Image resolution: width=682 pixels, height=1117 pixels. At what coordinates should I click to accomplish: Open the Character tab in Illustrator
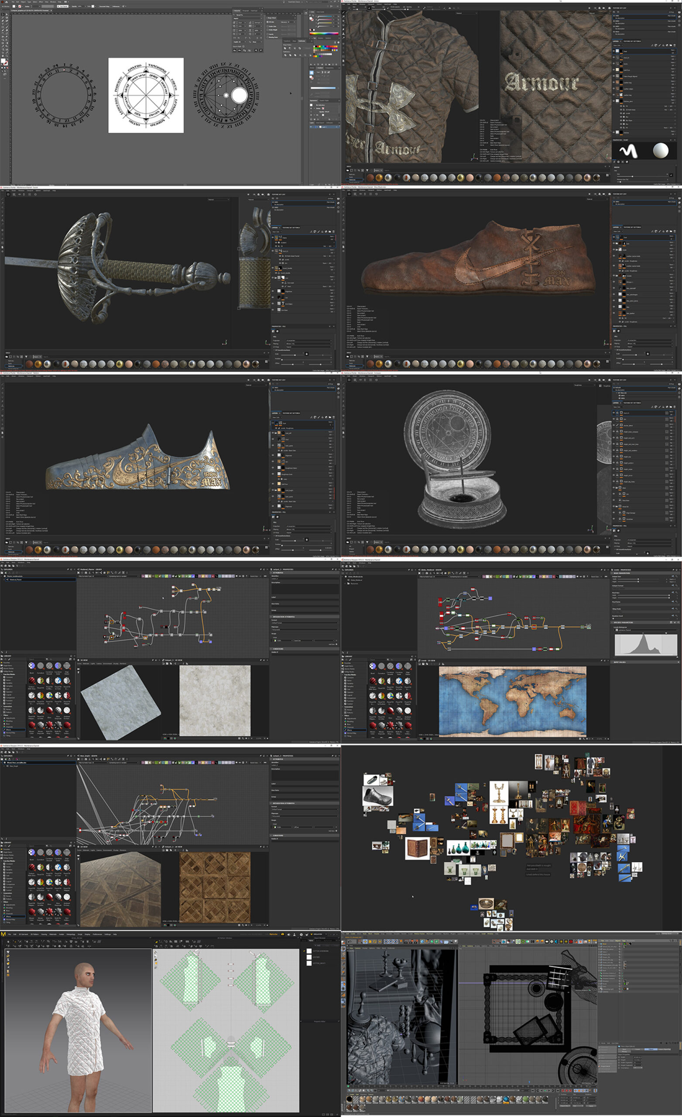tap(237, 10)
